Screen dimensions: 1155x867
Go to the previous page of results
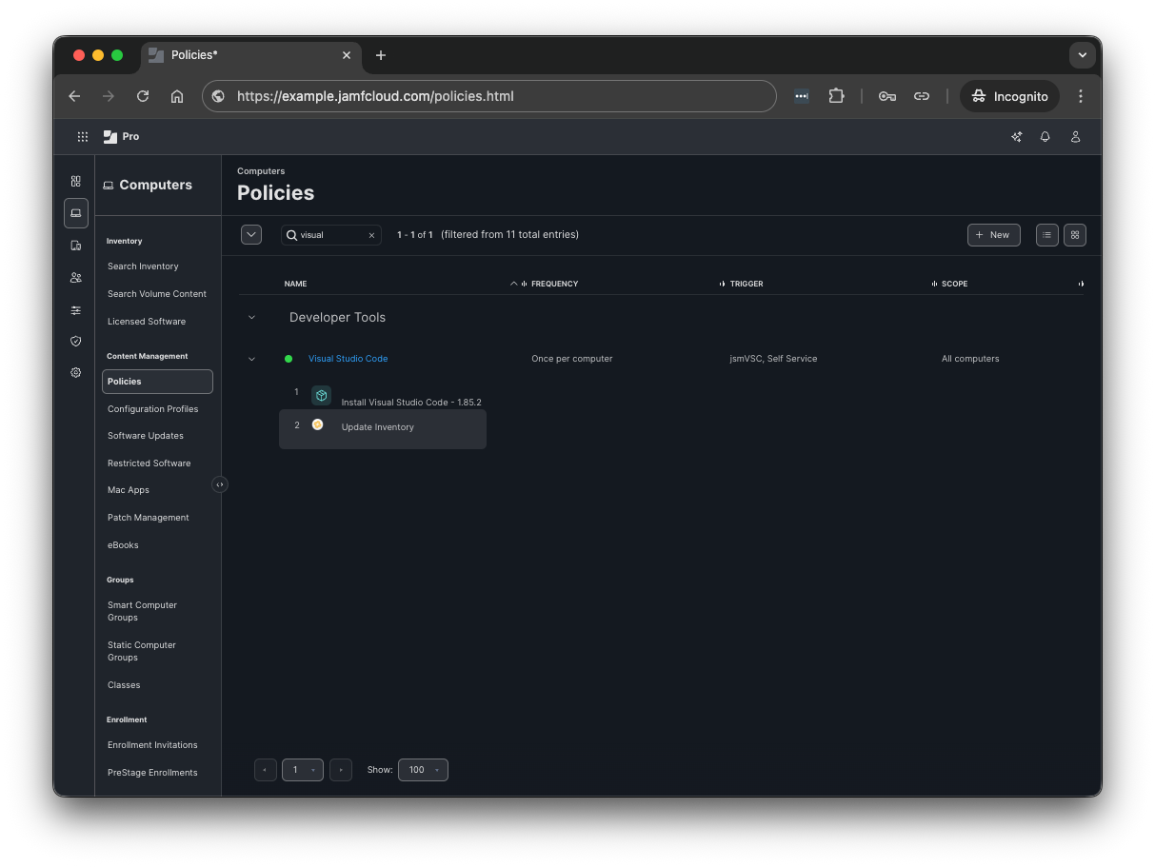(266, 770)
